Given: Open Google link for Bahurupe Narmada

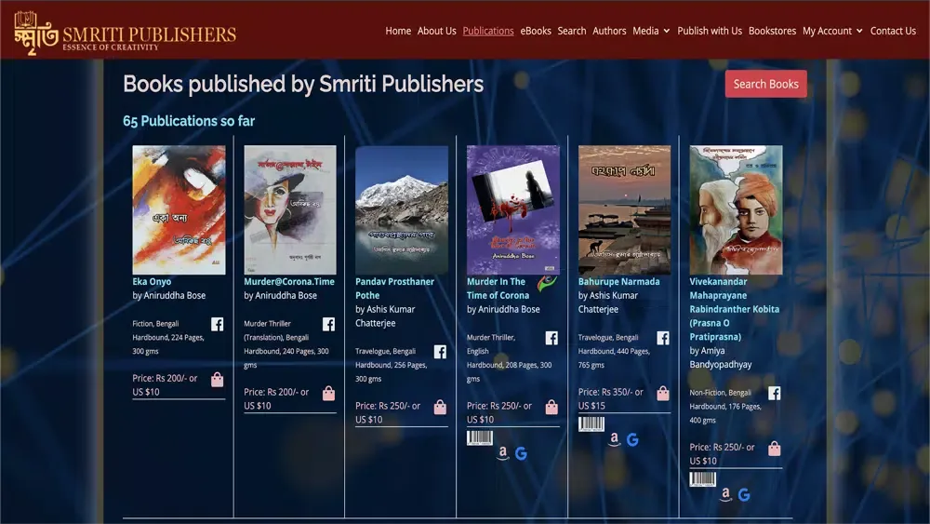Looking at the screenshot, I should pos(632,440).
